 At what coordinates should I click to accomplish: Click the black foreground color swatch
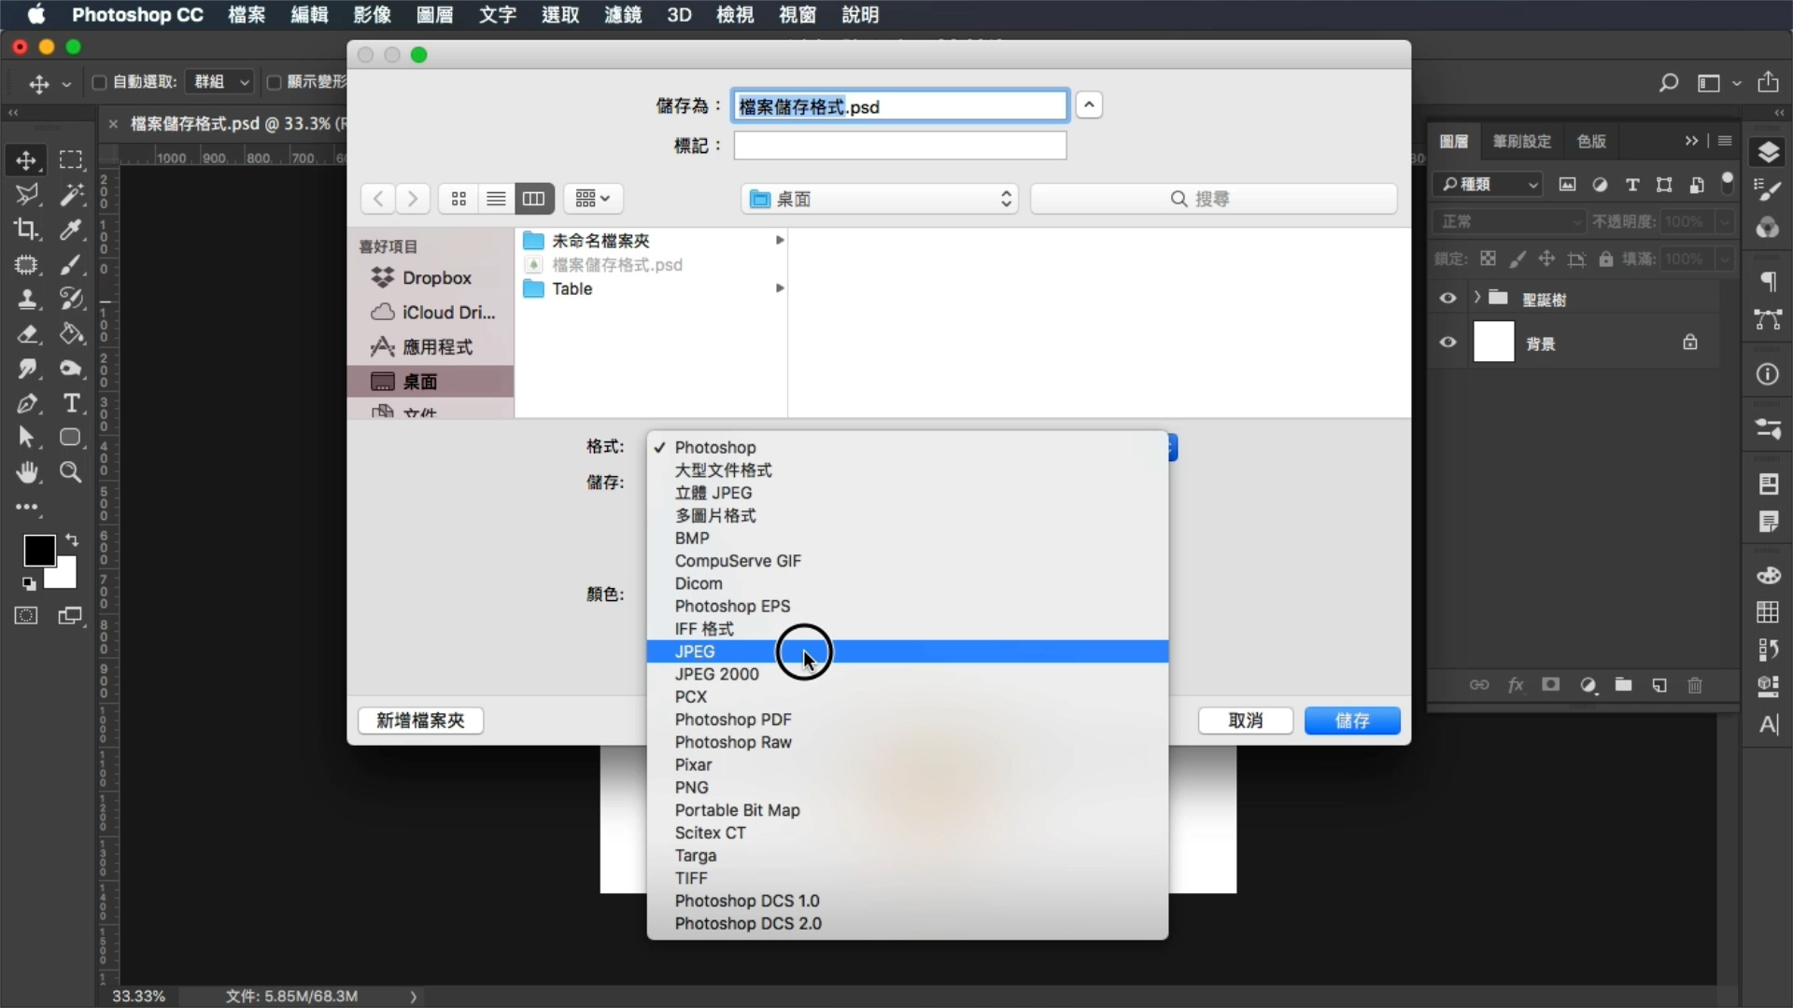pos(38,550)
